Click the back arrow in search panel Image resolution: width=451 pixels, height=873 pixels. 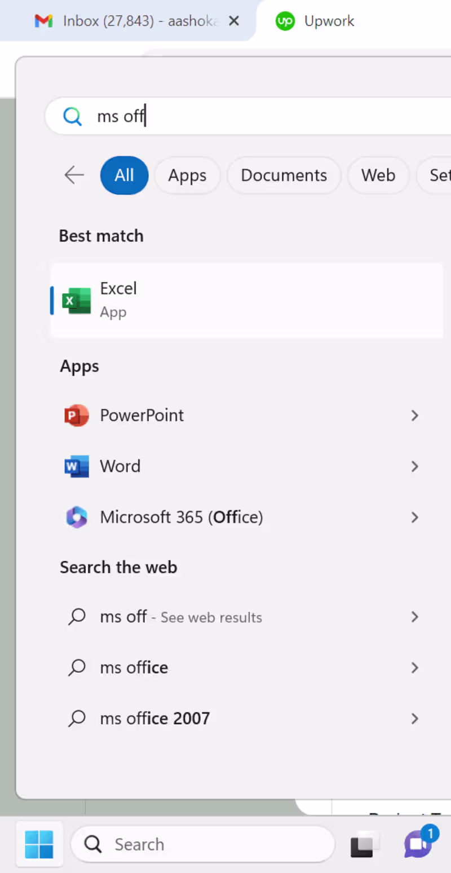[74, 175]
